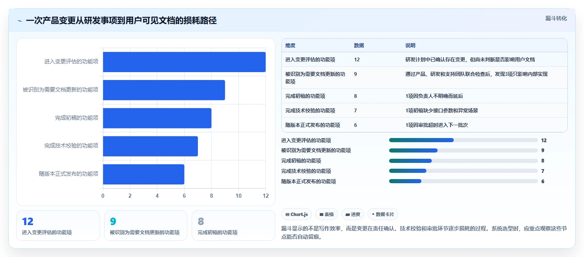Click table cell 完成技术校验的功能项 in 维度 column

click(x=310, y=111)
